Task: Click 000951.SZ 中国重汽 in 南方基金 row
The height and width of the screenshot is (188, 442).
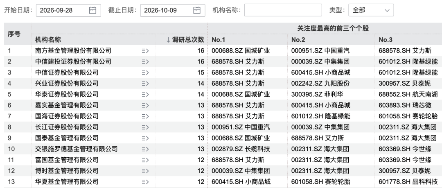Action: 320,51
